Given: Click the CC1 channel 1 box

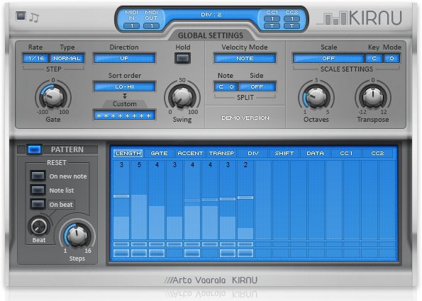Looking at the screenshot, I should click(272, 19).
